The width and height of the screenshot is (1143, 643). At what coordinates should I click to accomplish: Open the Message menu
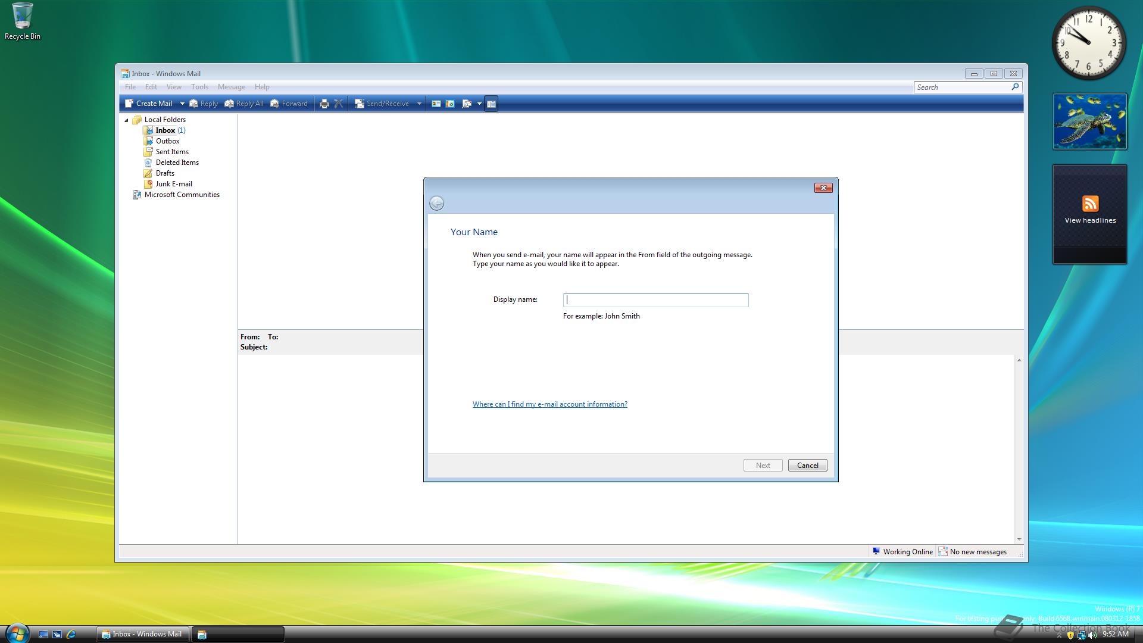[x=232, y=87]
